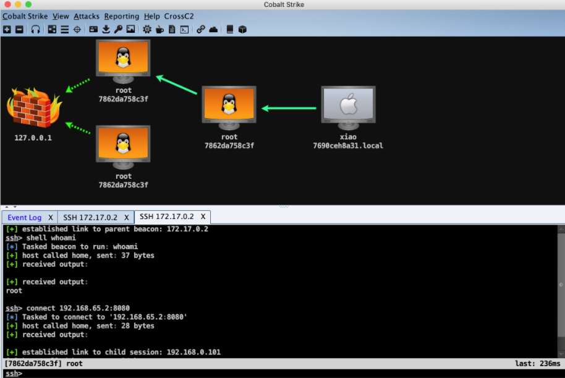Show Targets table via crosshair icon
Image resolution: width=565 pixels, height=378 pixels.
[x=77, y=29]
